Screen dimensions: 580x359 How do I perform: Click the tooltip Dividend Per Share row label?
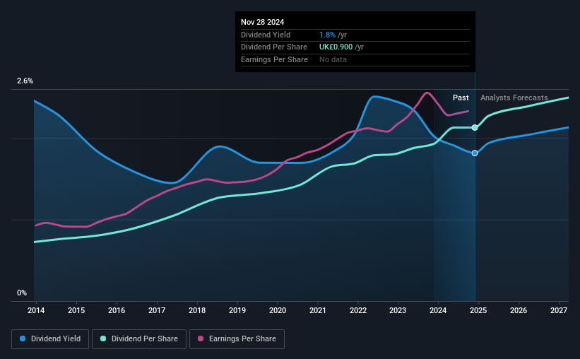click(273, 47)
